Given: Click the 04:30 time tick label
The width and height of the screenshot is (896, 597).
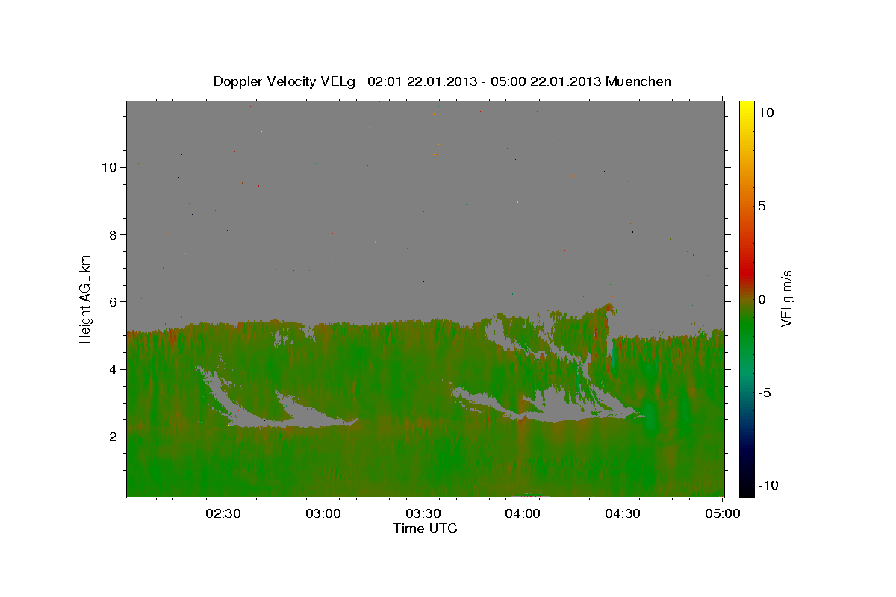Looking at the screenshot, I should (623, 514).
